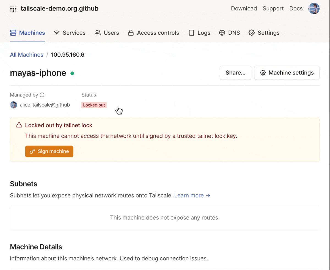
Task: Switch to the Services tab
Action: 70,33
